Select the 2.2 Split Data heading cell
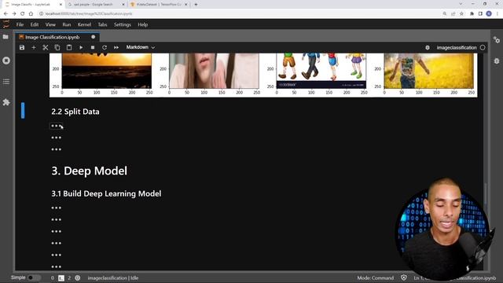Viewport: 503px width, 283px height. (75, 112)
